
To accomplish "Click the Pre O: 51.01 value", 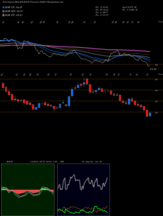I will click(102, 7).
